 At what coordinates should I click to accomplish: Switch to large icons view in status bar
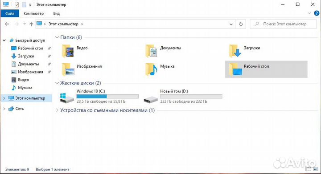click(x=315, y=169)
